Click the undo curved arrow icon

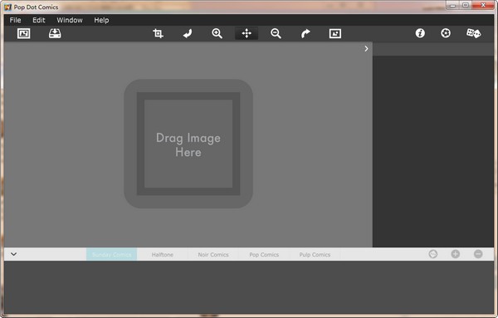click(188, 33)
